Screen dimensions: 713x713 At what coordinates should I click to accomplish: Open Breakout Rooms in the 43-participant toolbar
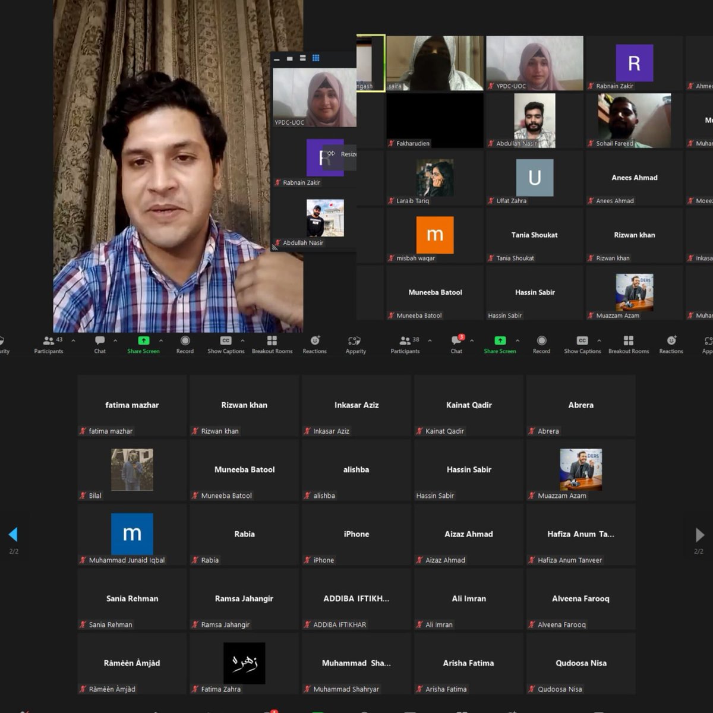click(272, 345)
